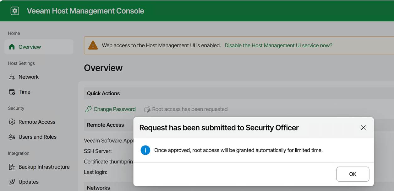Click the Backup Infrastructure building icon

click(x=12, y=167)
